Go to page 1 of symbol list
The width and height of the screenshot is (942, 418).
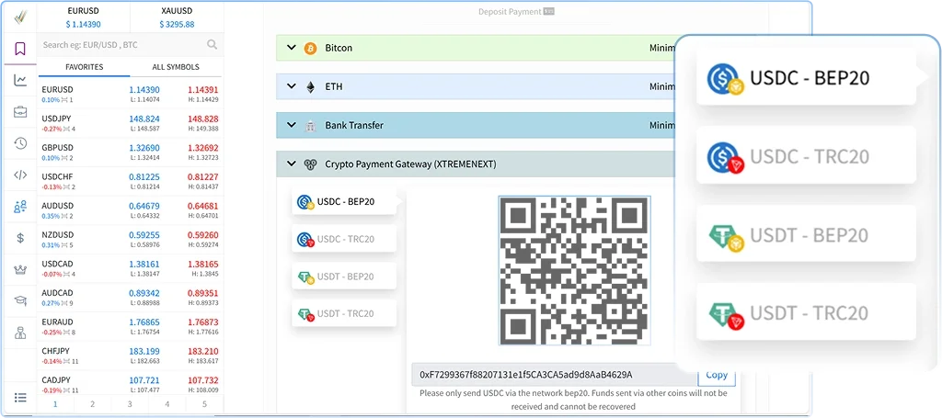(x=55, y=404)
